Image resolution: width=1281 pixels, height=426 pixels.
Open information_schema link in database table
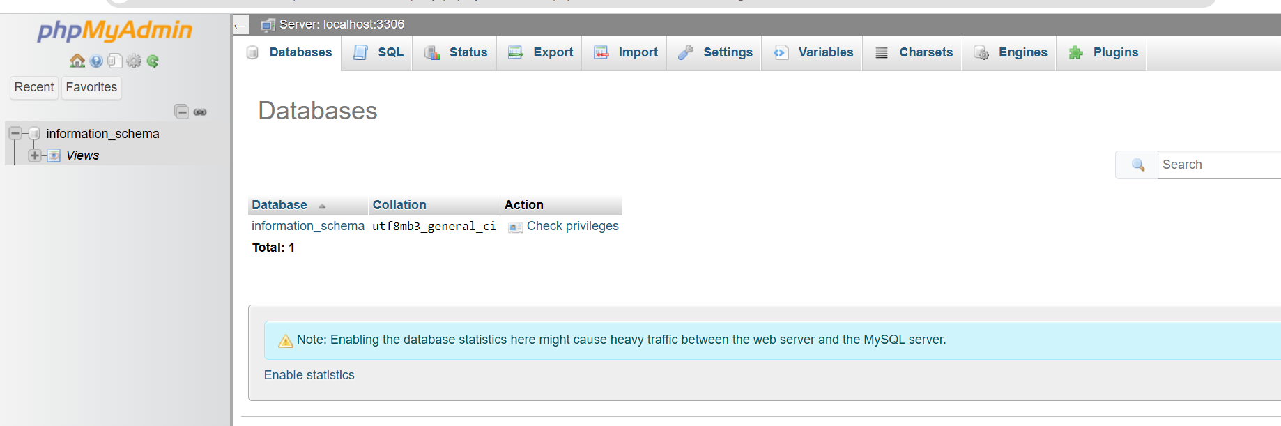[307, 226]
